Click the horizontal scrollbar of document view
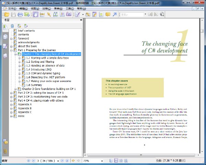 (141, 155)
